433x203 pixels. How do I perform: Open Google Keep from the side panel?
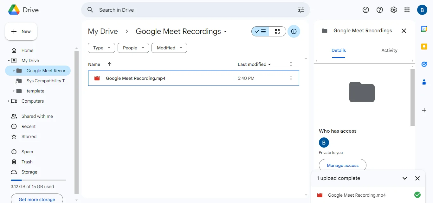pos(424,47)
